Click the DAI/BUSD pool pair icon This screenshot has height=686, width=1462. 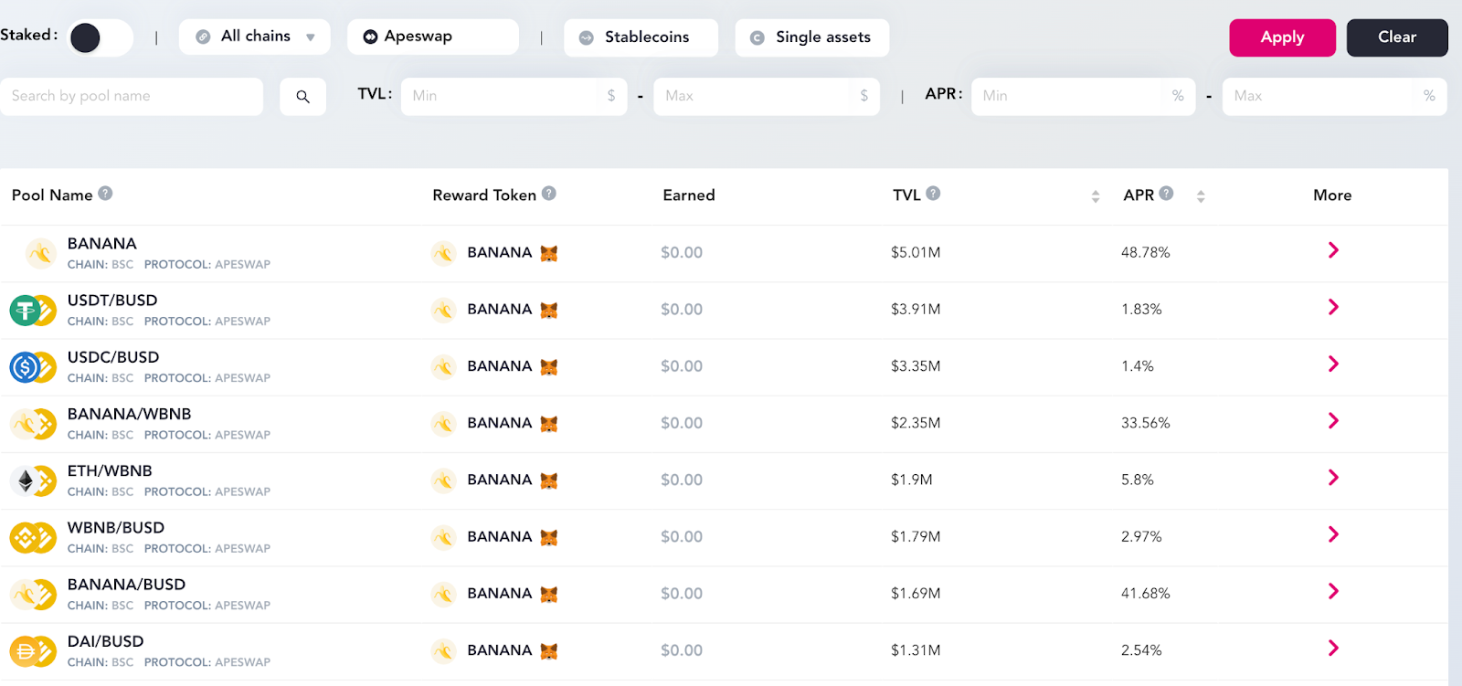tap(33, 651)
